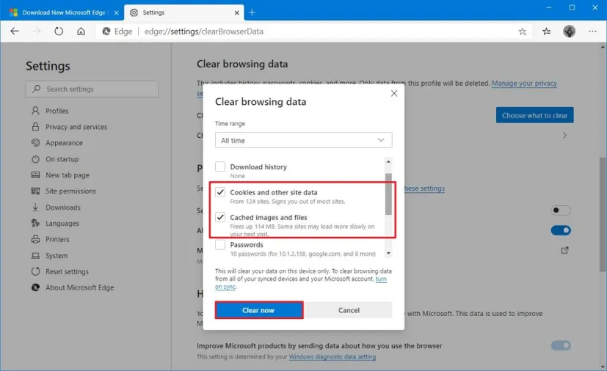Cancel the clear browsing data dialog
The image size is (607, 371).
(349, 310)
